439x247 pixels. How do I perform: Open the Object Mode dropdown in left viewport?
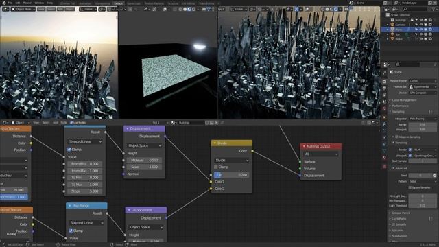23,9
